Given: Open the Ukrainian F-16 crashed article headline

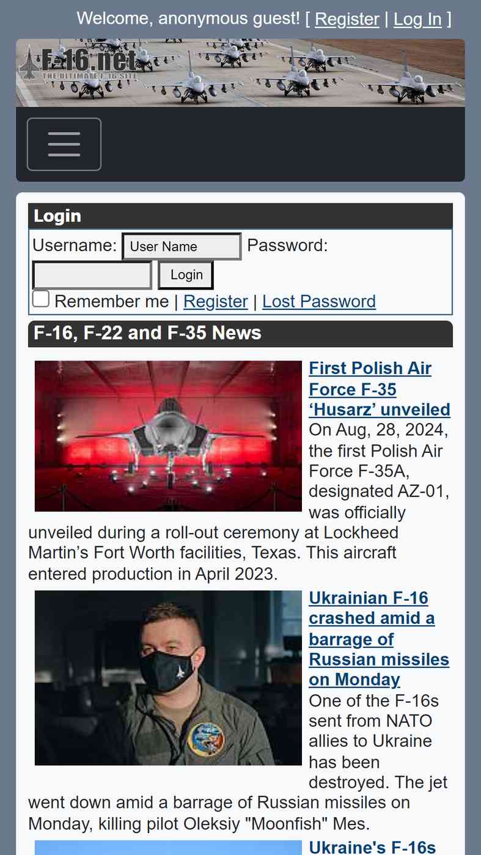Looking at the screenshot, I should point(379,639).
